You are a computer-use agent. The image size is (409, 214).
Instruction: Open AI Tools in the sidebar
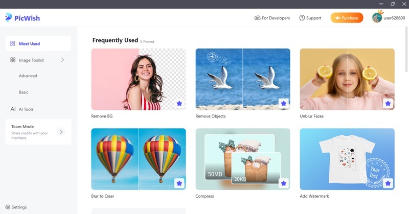pos(26,109)
